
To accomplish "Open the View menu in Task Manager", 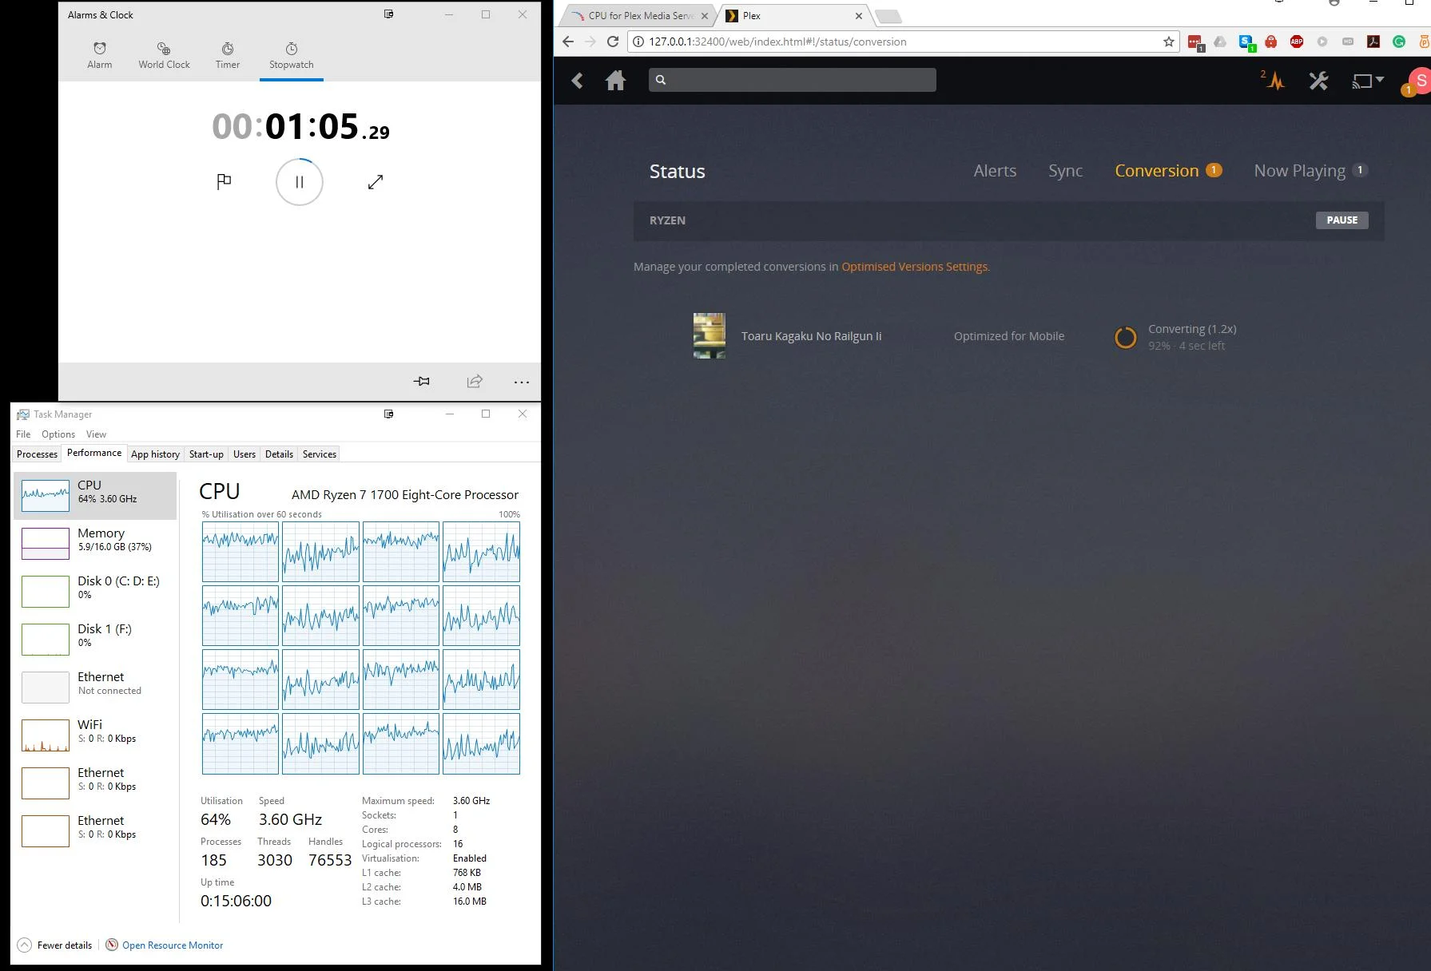I will pyautogui.click(x=96, y=434).
